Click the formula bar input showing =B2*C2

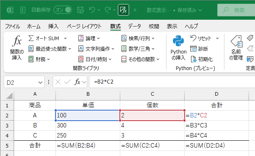(x=172, y=82)
